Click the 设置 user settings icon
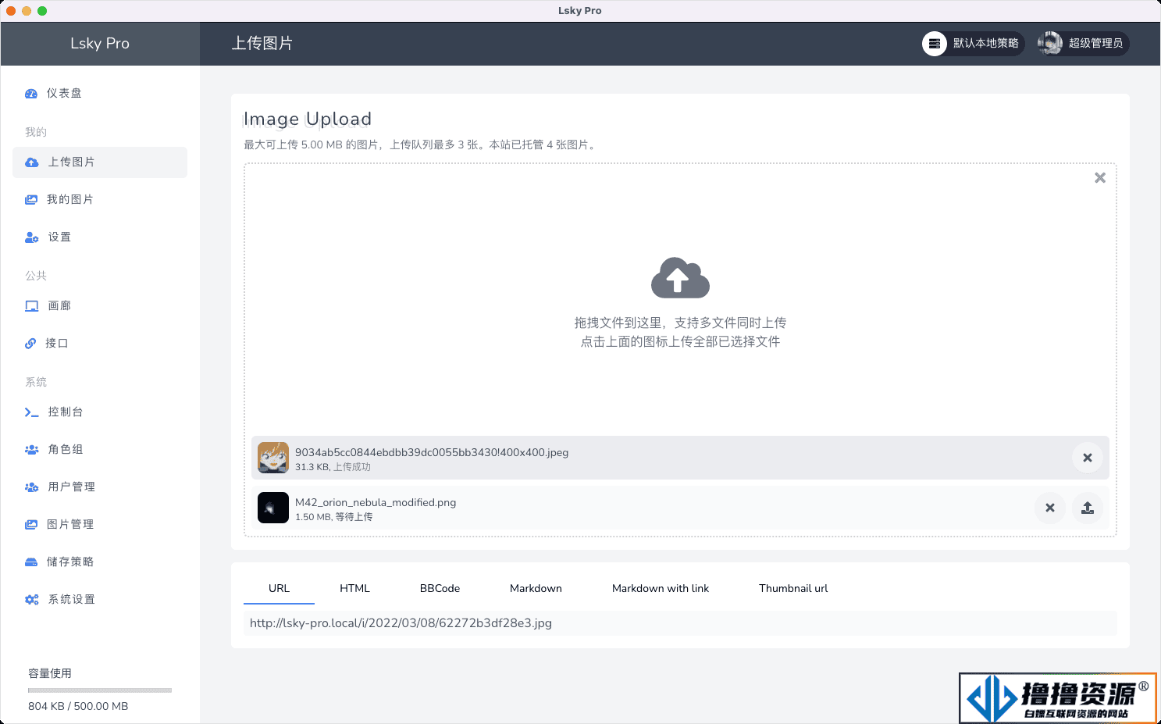 tap(32, 237)
